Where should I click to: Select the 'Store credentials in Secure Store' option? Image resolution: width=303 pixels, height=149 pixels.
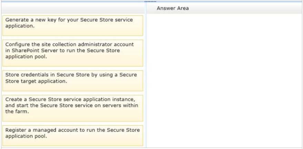click(72, 81)
